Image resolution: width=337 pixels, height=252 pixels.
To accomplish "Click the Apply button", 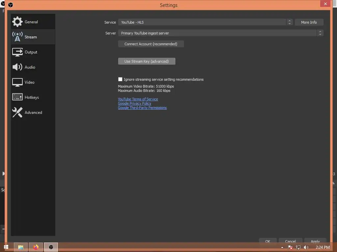I will click(x=315, y=241).
